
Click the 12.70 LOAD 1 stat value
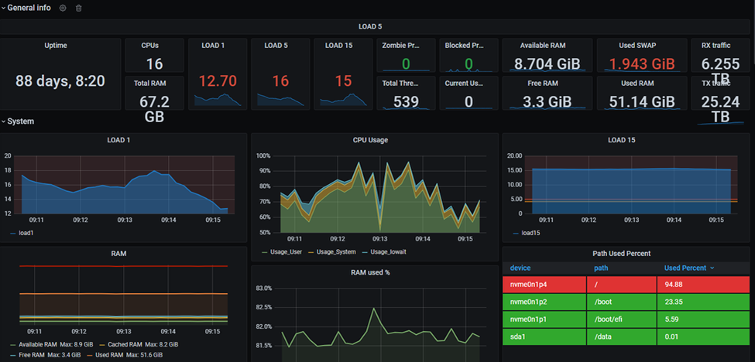click(x=219, y=81)
